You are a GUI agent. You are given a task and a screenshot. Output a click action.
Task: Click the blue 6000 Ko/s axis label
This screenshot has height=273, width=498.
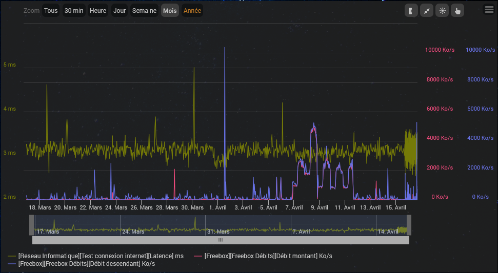pyautogui.click(x=480, y=109)
